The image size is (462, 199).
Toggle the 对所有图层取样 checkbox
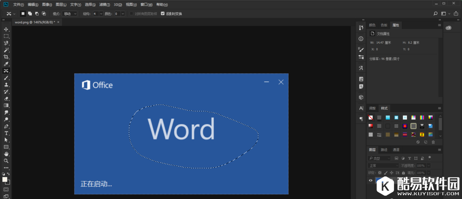click(x=131, y=14)
